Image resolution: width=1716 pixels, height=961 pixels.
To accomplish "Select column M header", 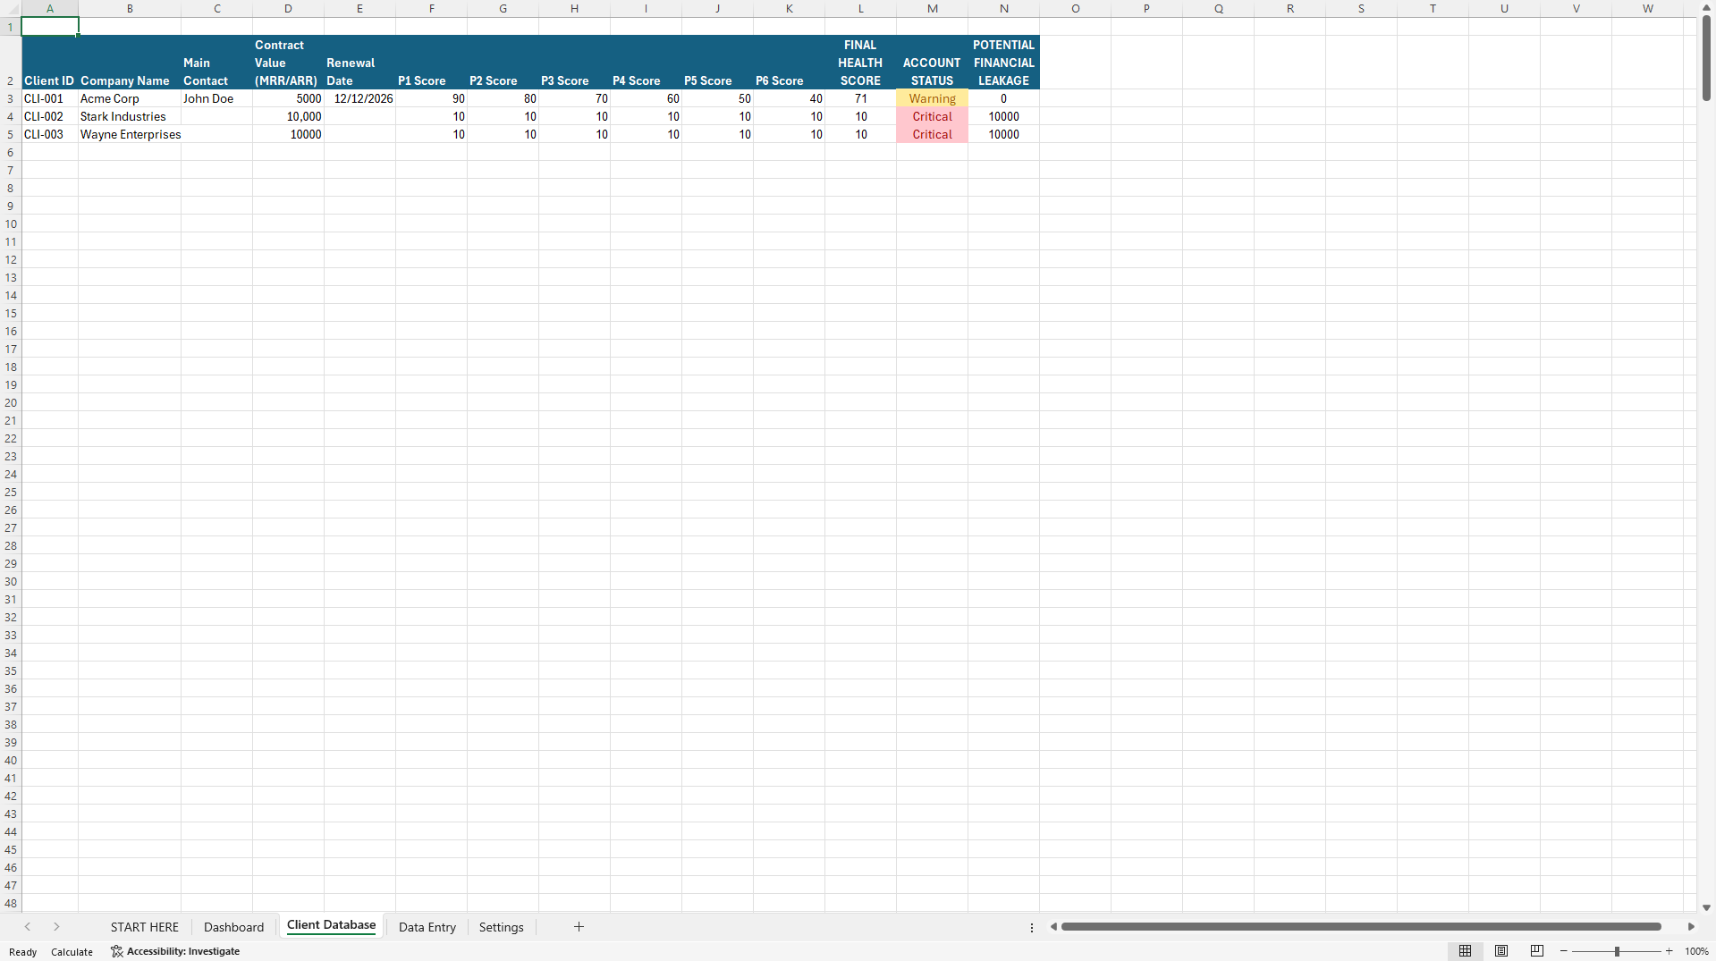I will (932, 9).
